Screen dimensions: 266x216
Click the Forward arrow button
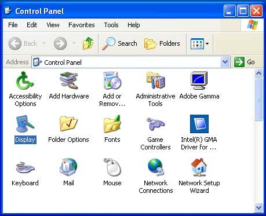coord(60,43)
